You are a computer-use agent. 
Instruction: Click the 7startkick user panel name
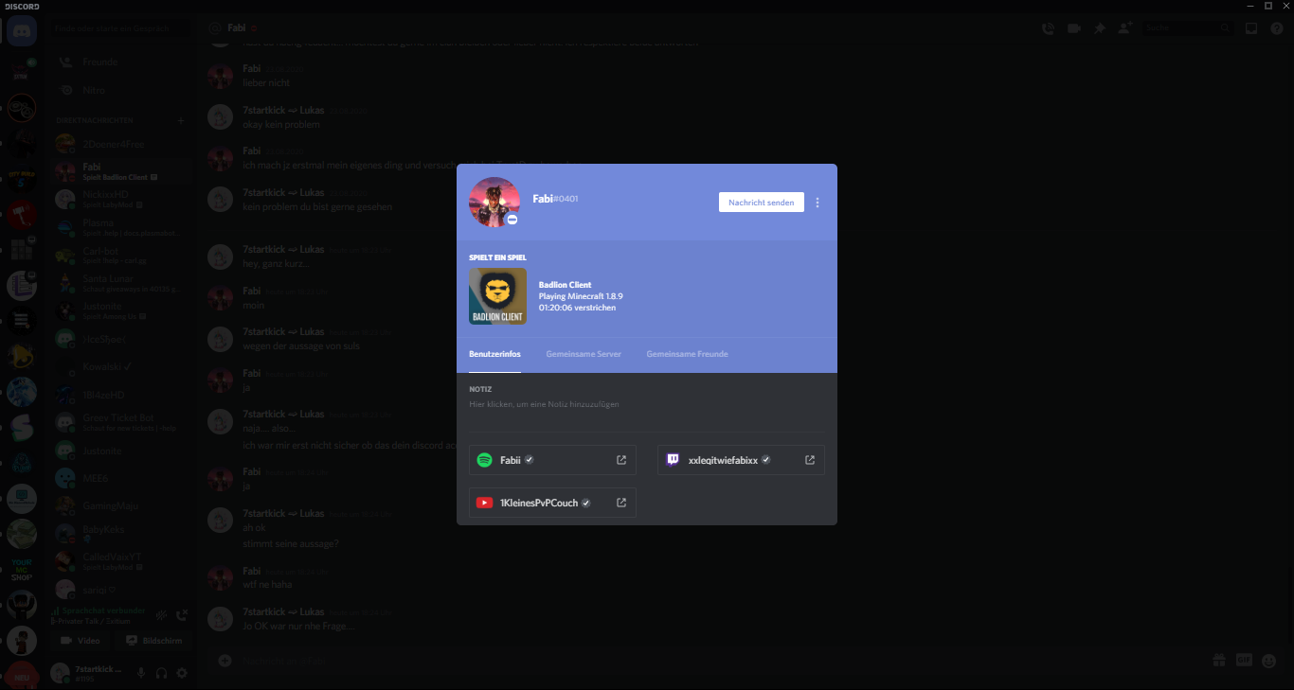[99, 669]
